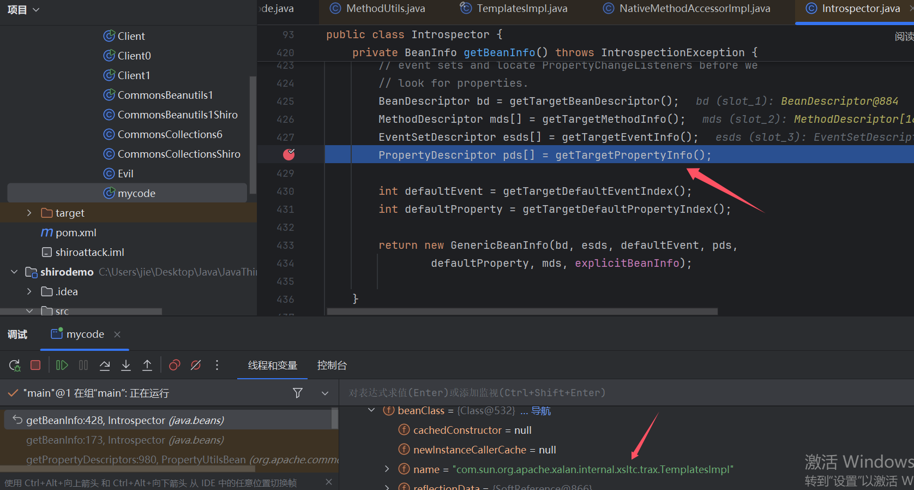Open thread selector dropdown arrow
The width and height of the screenshot is (914, 490).
coord(325,393)
